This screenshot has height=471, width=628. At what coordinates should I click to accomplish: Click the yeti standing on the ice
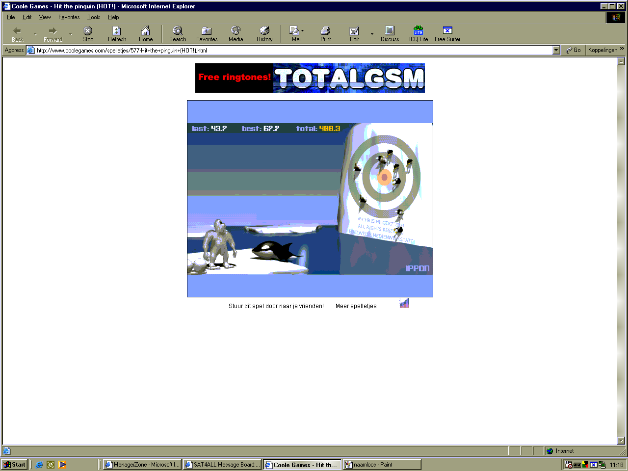220,244
